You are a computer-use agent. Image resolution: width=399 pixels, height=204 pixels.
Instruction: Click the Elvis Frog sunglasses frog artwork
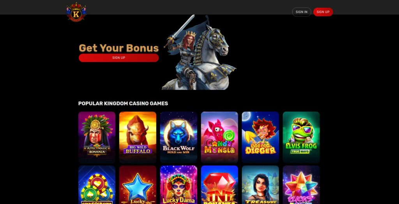coord(300,130)
